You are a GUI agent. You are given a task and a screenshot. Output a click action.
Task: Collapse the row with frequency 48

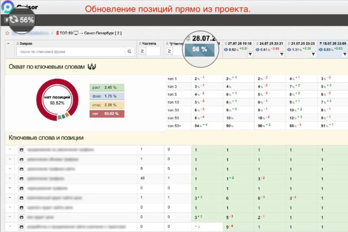[x=10, y=178]
